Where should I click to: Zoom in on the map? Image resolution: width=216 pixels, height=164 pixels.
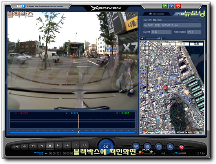coord(147,57)
